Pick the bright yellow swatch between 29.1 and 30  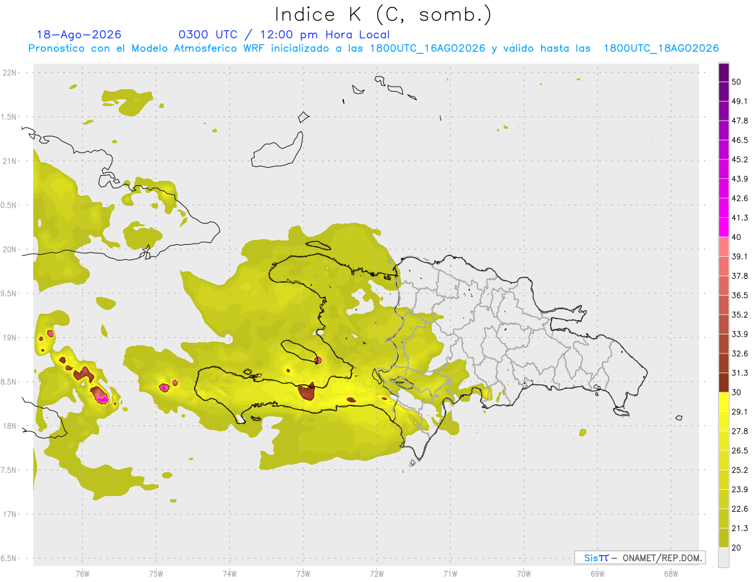pos(724,402)
